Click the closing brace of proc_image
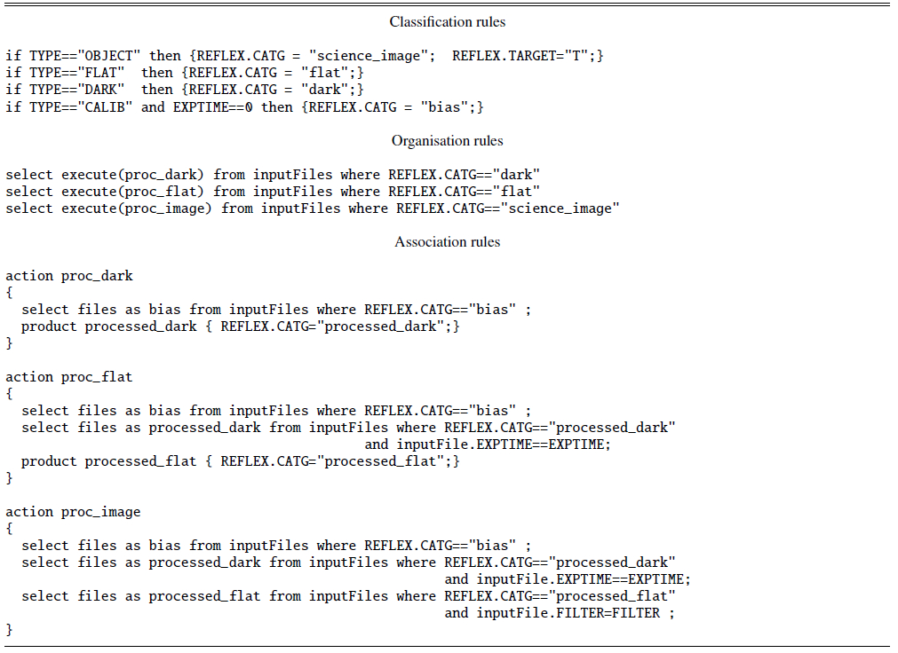This screenshot has height=653, width=898. click(x=9, y=630)
